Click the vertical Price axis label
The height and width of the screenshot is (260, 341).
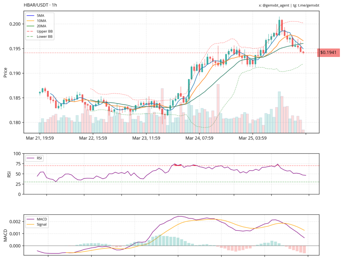(x=5, y=73)
